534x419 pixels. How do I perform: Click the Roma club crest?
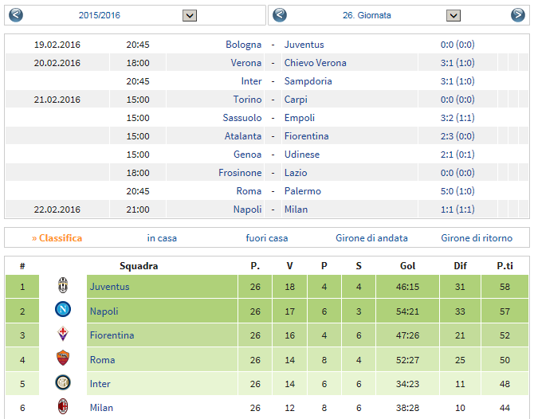(x=63, y=358)
